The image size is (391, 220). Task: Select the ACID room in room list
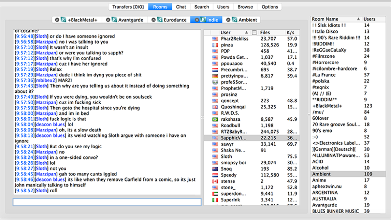[348, 162]
